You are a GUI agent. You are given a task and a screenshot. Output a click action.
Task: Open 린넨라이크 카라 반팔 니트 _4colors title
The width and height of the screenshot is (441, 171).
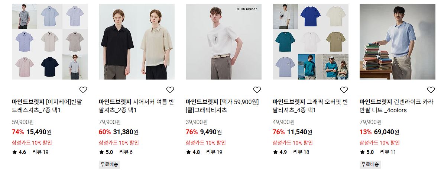coord(396,106)
